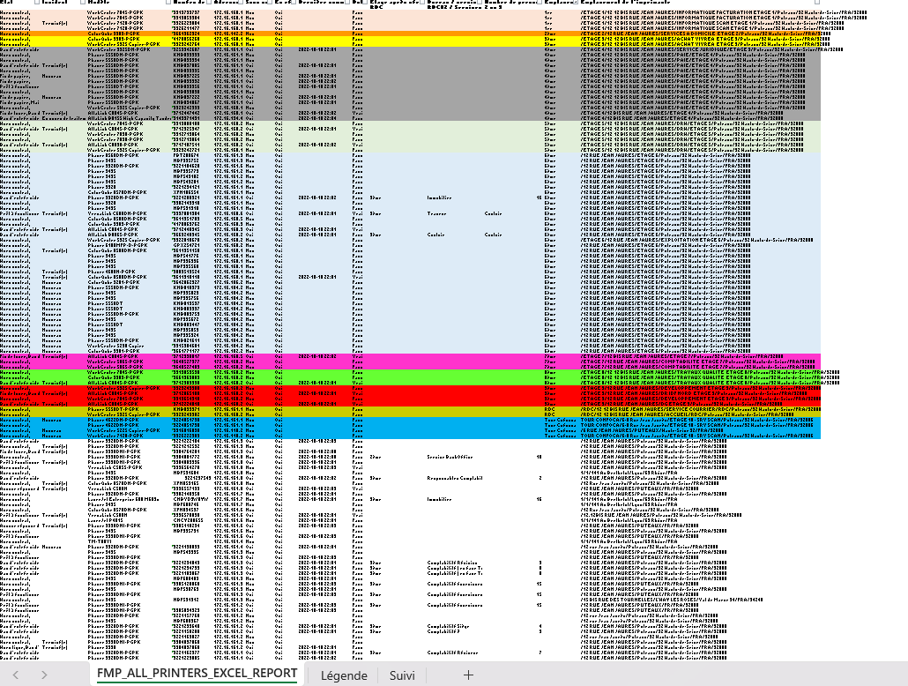
Task: Select a cell in the red highlighted rows
Action: tap(441, 393)
